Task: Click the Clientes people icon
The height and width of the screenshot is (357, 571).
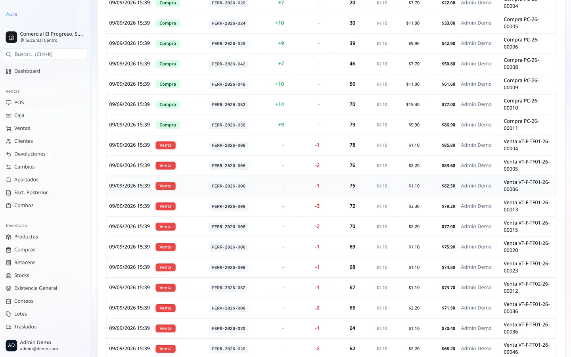Action: point(9,141)
